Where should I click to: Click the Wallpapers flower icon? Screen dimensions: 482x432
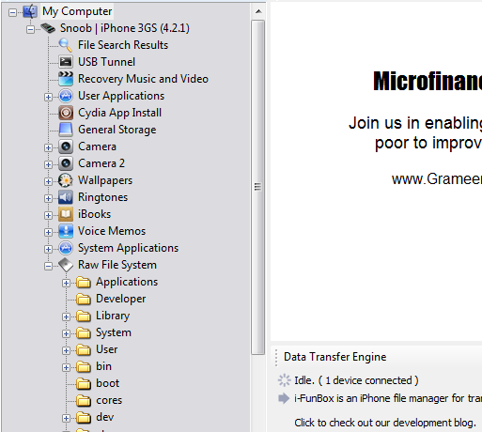tap(66, 180)
